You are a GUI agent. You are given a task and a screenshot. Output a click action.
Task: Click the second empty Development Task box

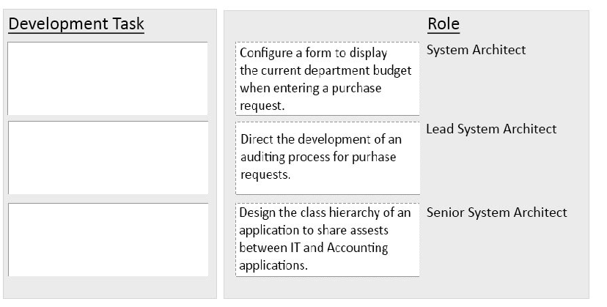[x=108, y=158]
